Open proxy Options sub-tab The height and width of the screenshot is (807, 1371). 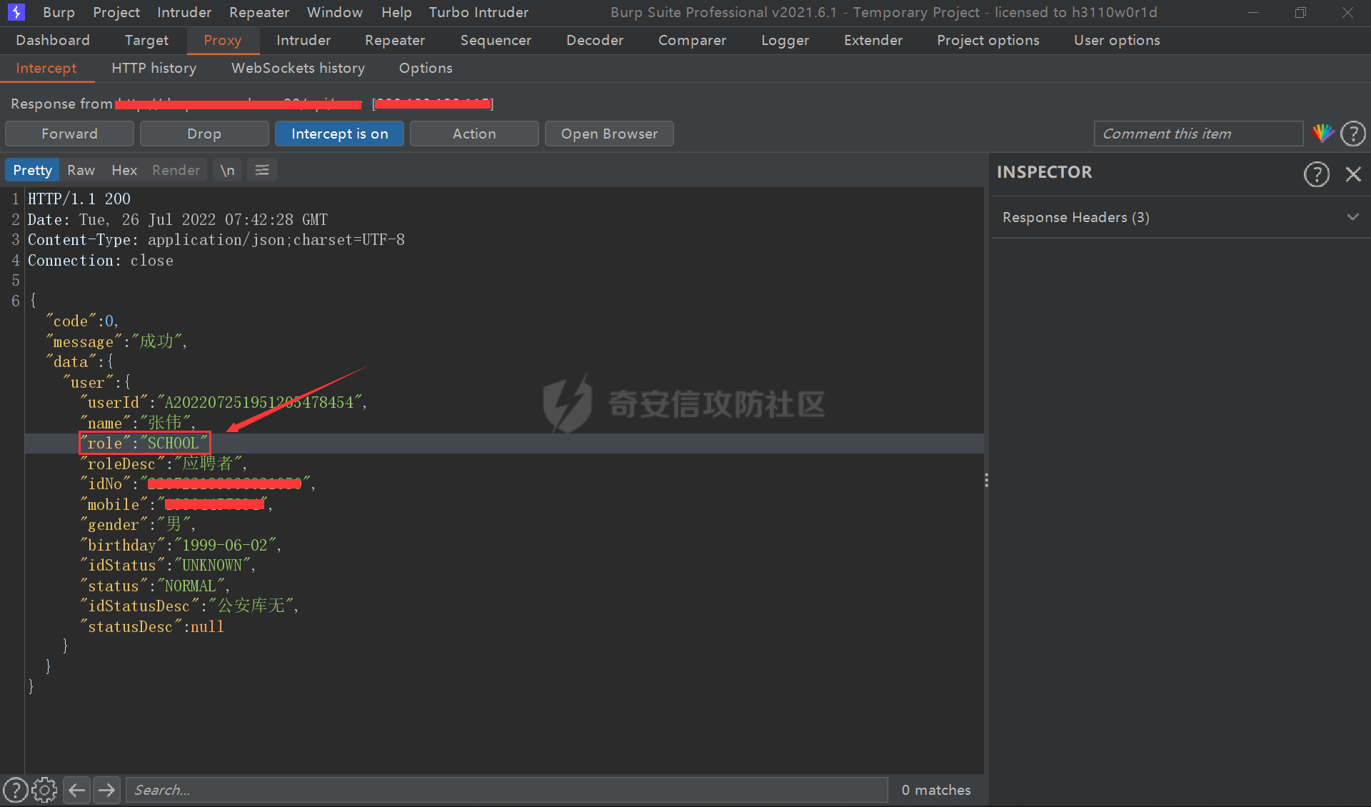pyautogui.click(x=426, y=68)
